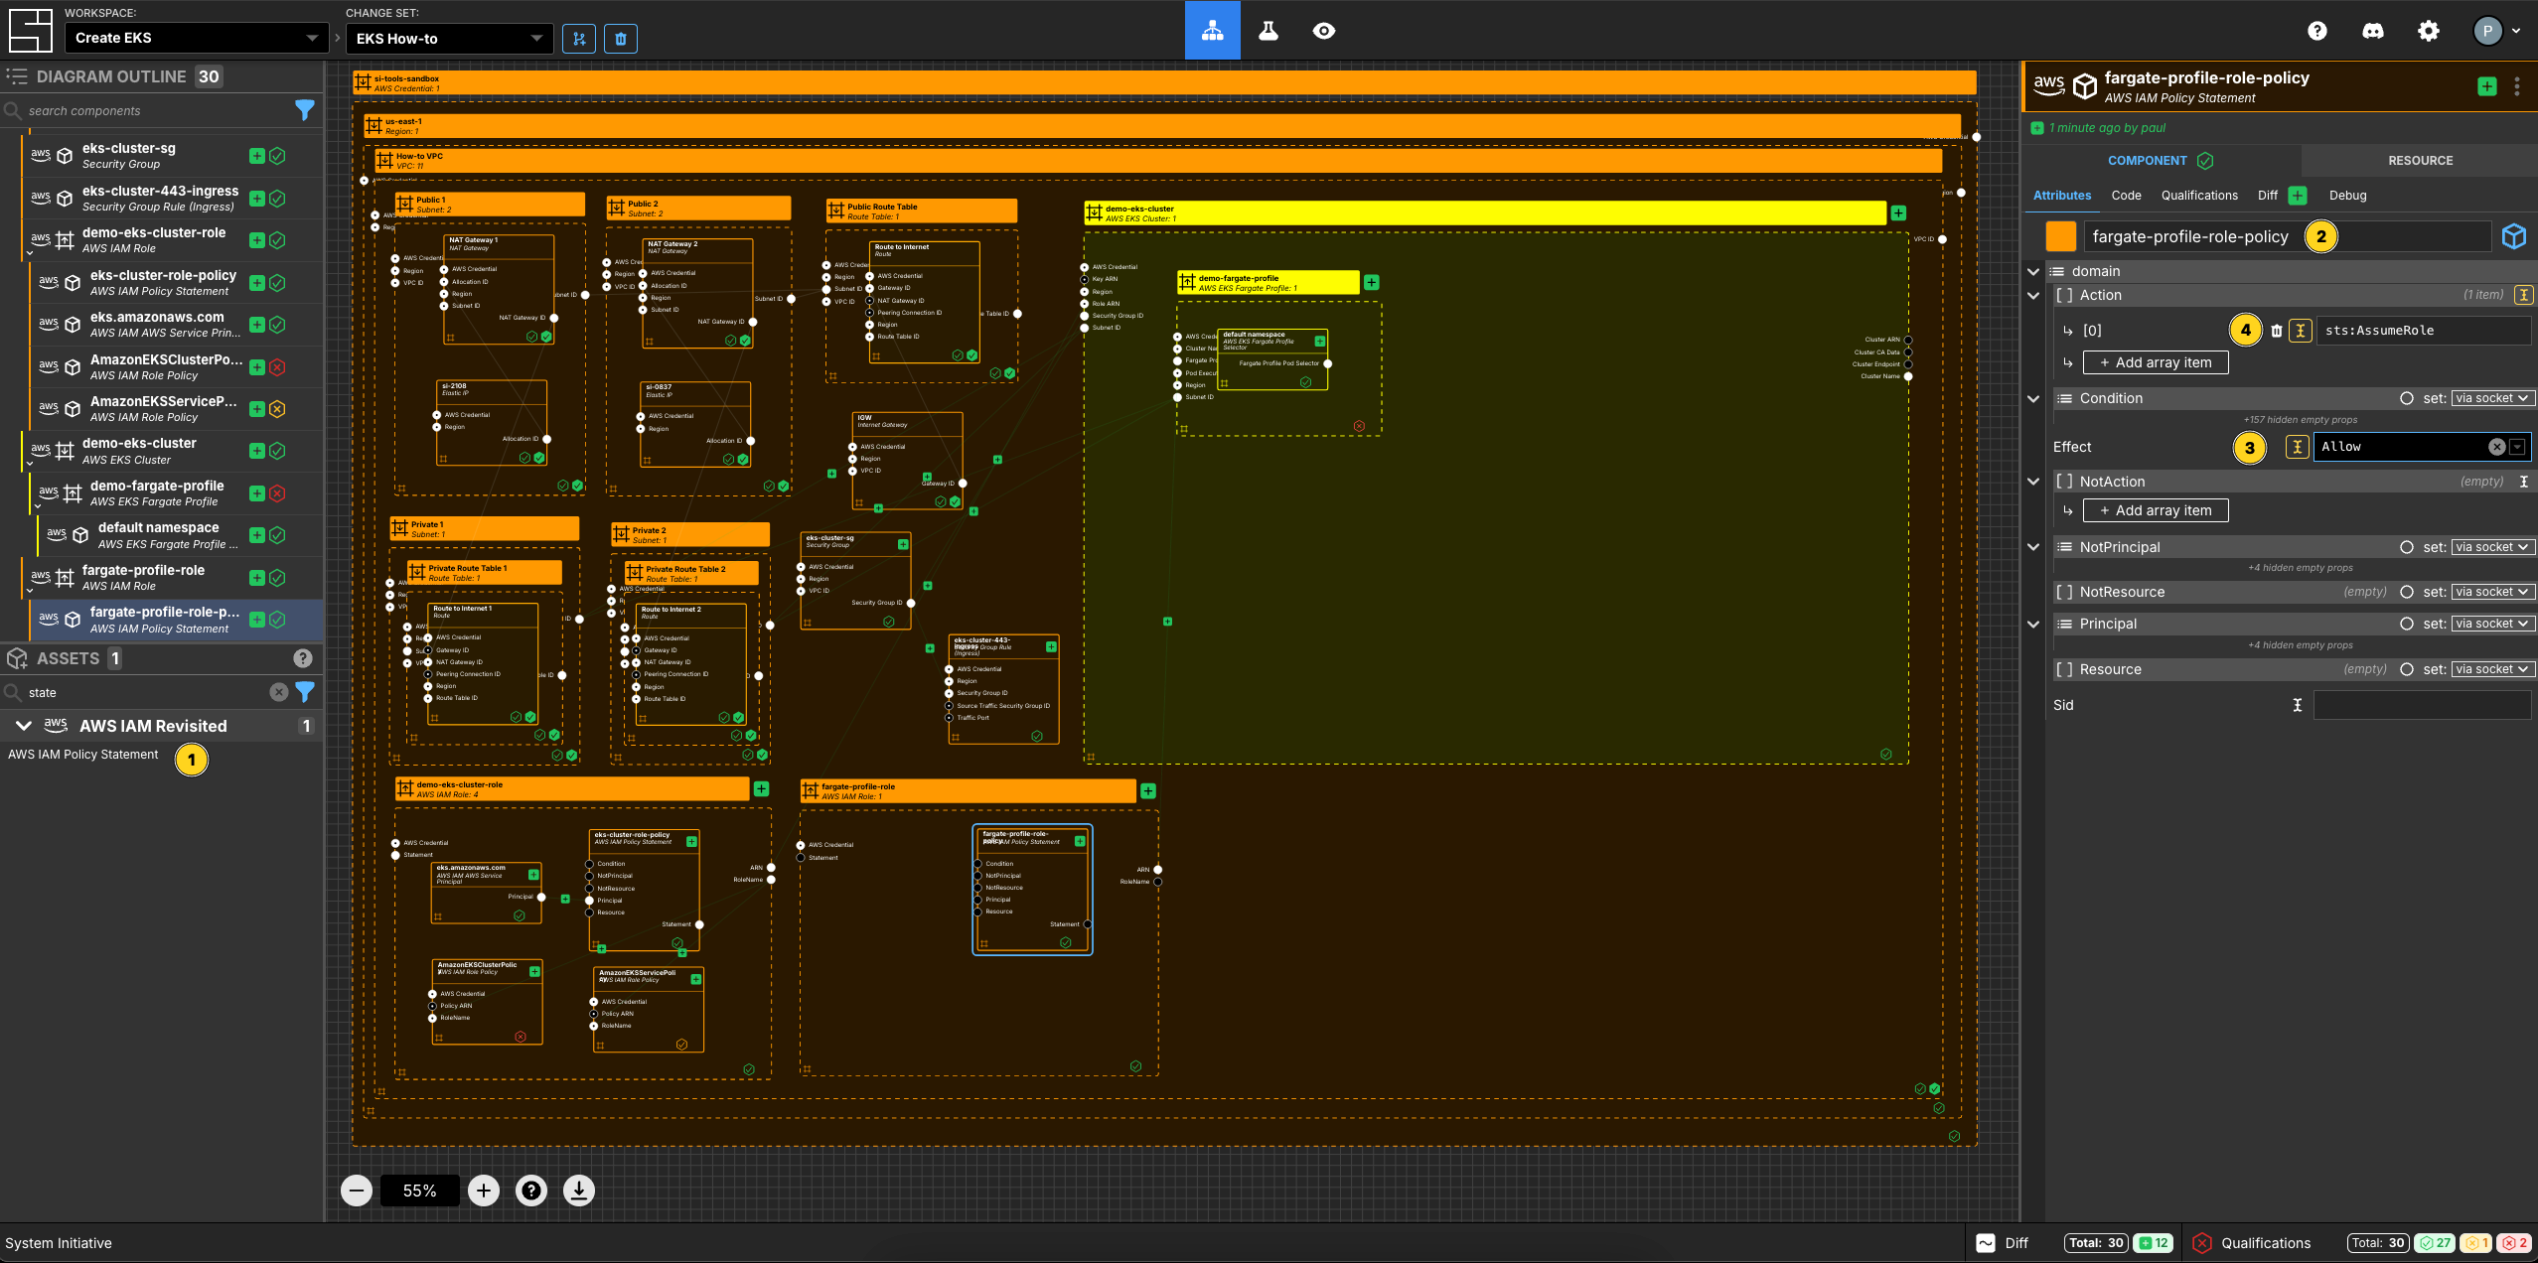This screenshot has width=2538, height=1263.
Task: Open the help question mark menu
Action: (2317, 31)
